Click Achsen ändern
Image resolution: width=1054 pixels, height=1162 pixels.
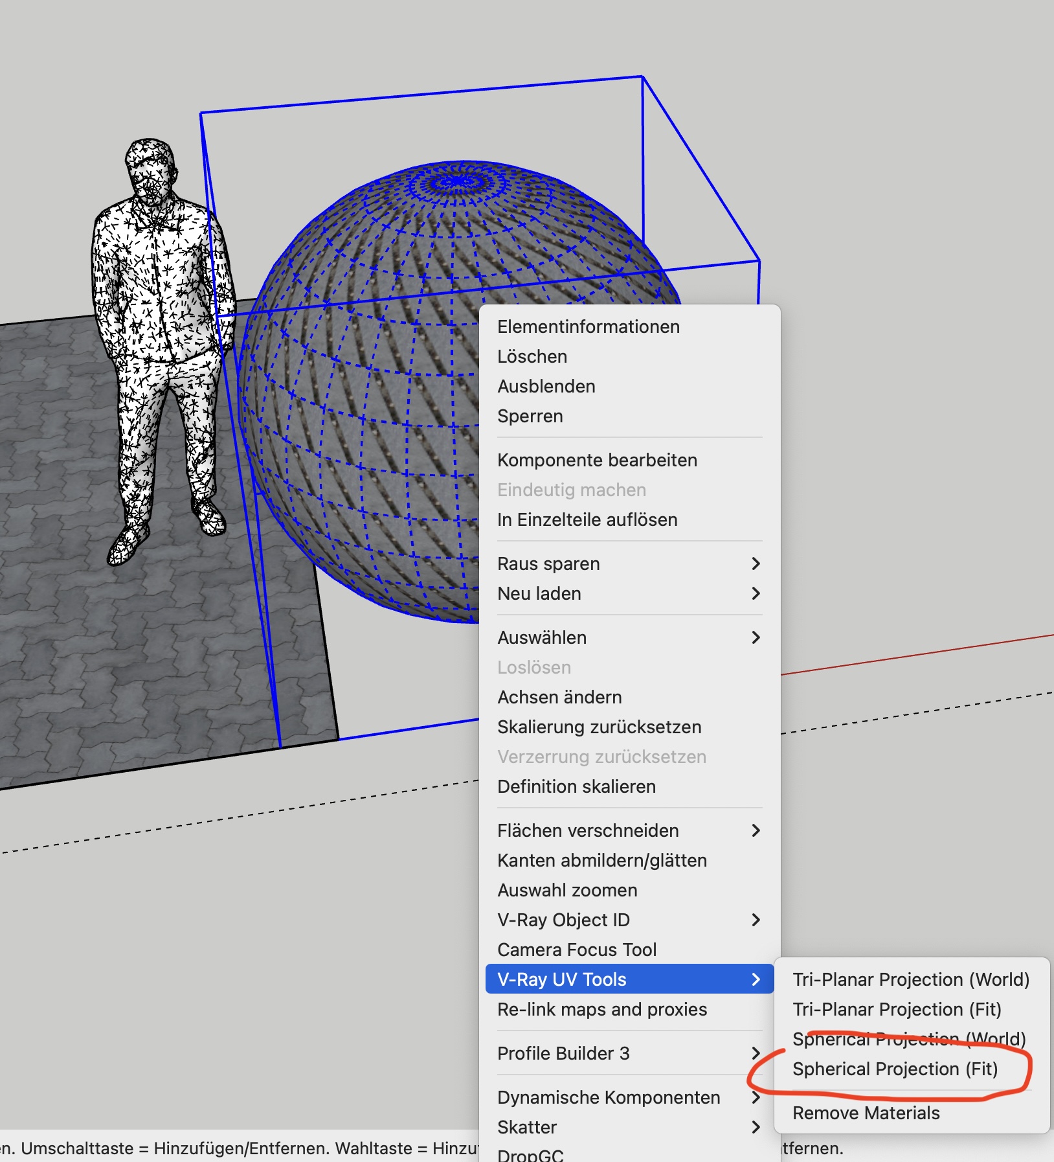(559, 697)
